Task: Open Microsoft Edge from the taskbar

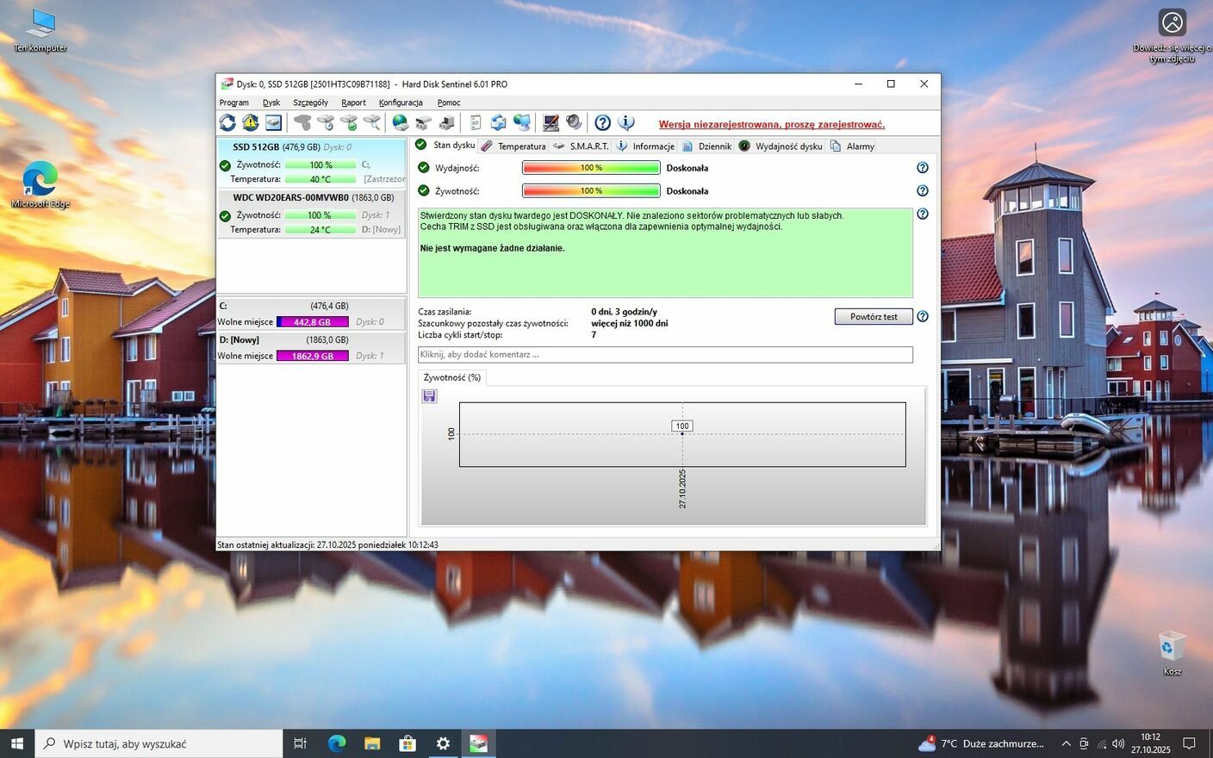Action: (x=337, y=743)
